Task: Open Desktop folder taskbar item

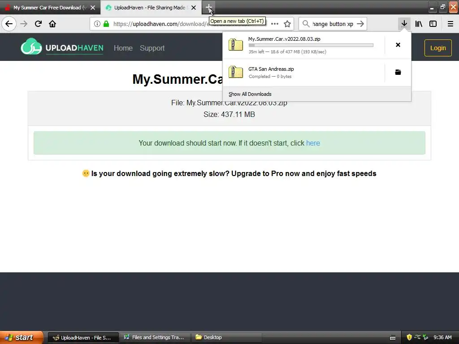Action: (226, 337)
